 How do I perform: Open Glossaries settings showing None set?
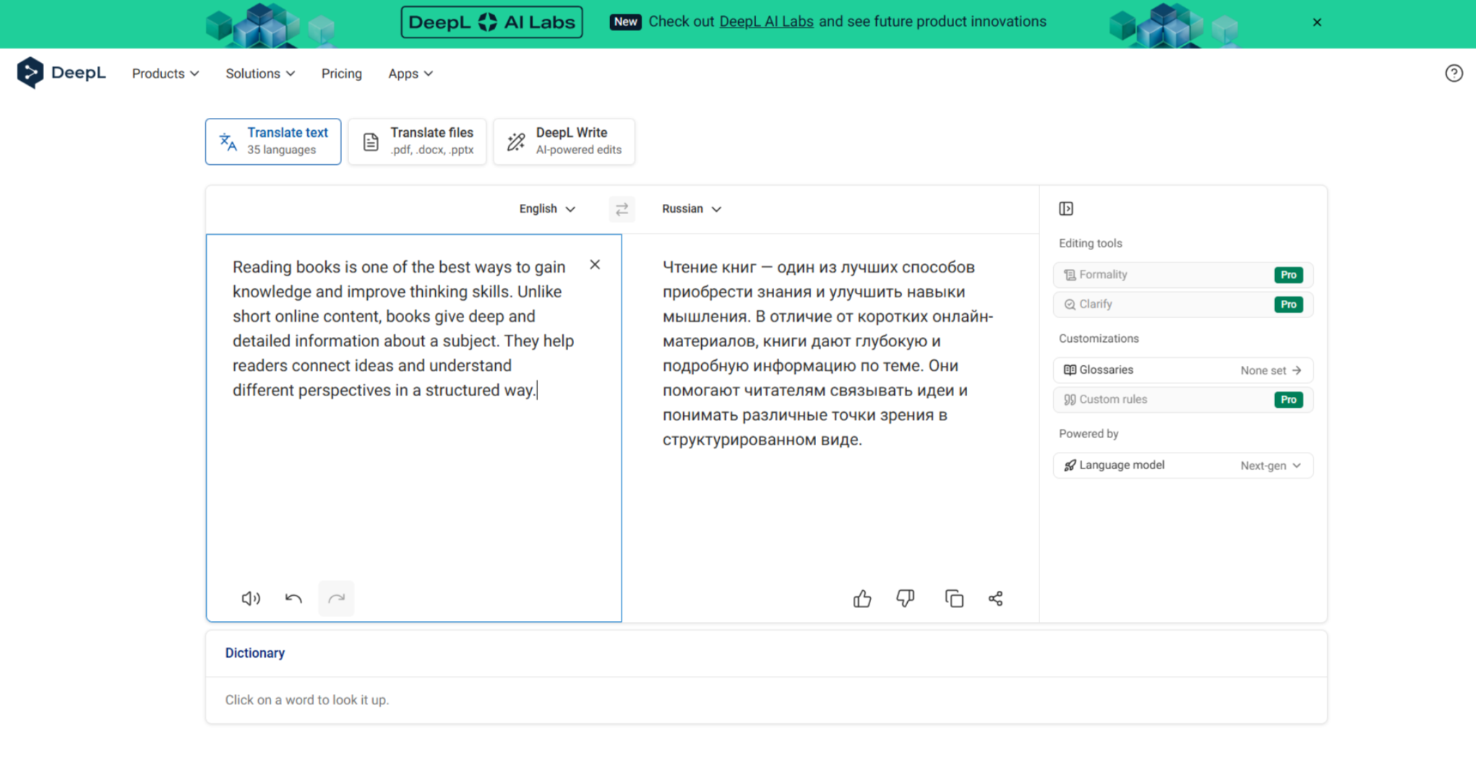[x=1183, y=369]
